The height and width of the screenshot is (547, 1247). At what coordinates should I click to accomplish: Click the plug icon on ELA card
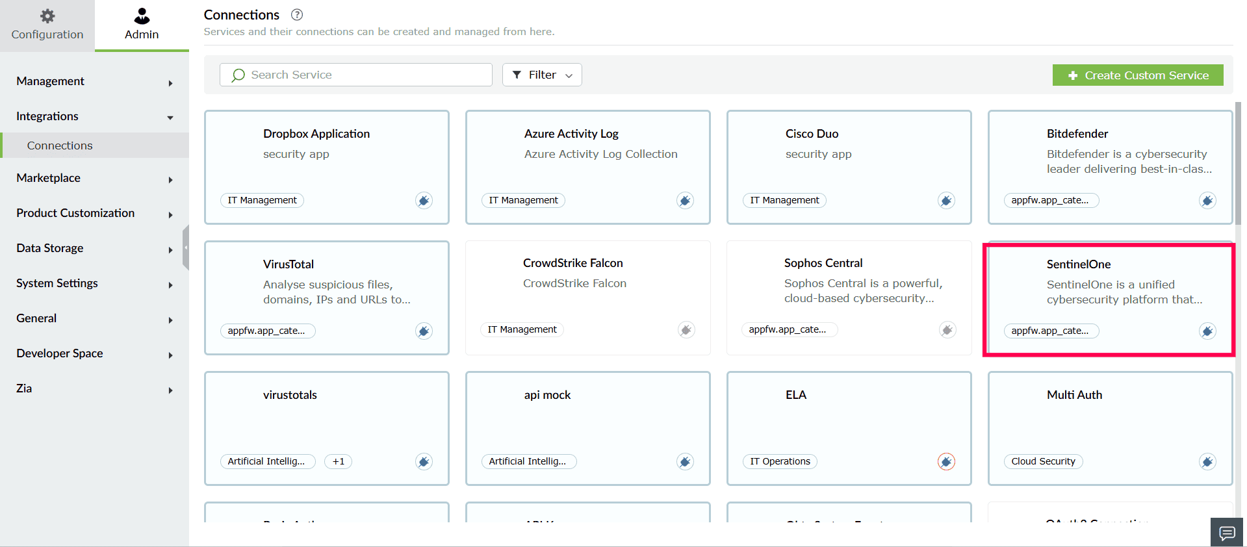click(946, 462)
